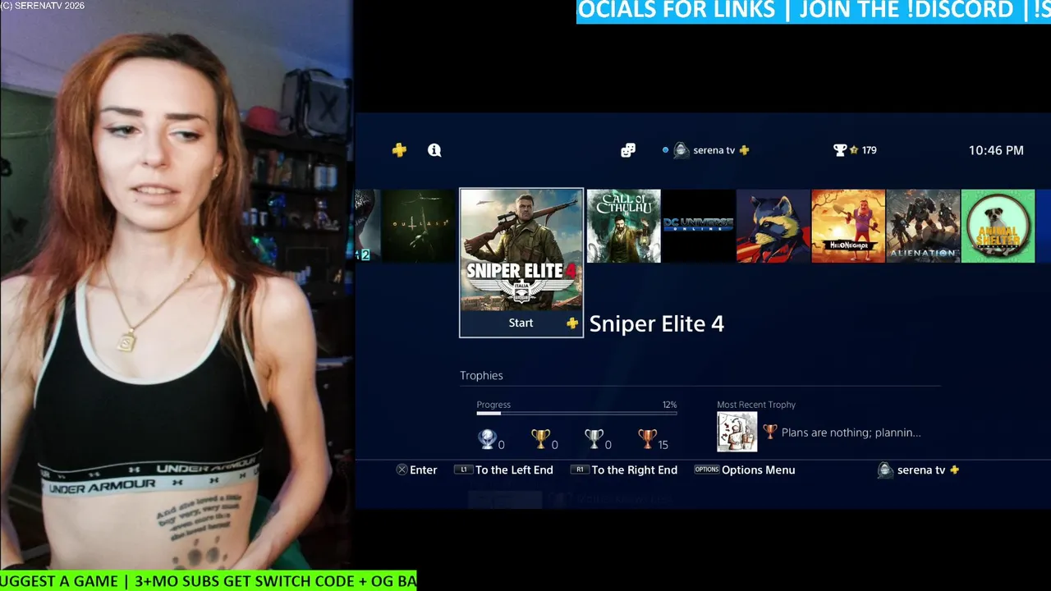
Task: Select the DC Universe Online tile
Action: point(699,227)
